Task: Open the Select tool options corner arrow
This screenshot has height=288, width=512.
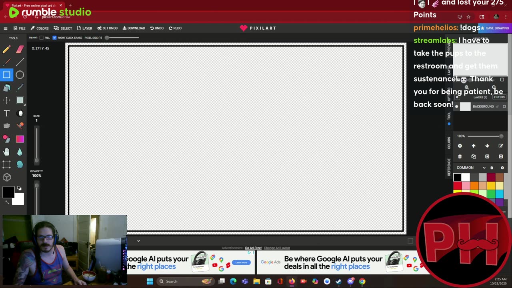Action: (x=24, y=105)
